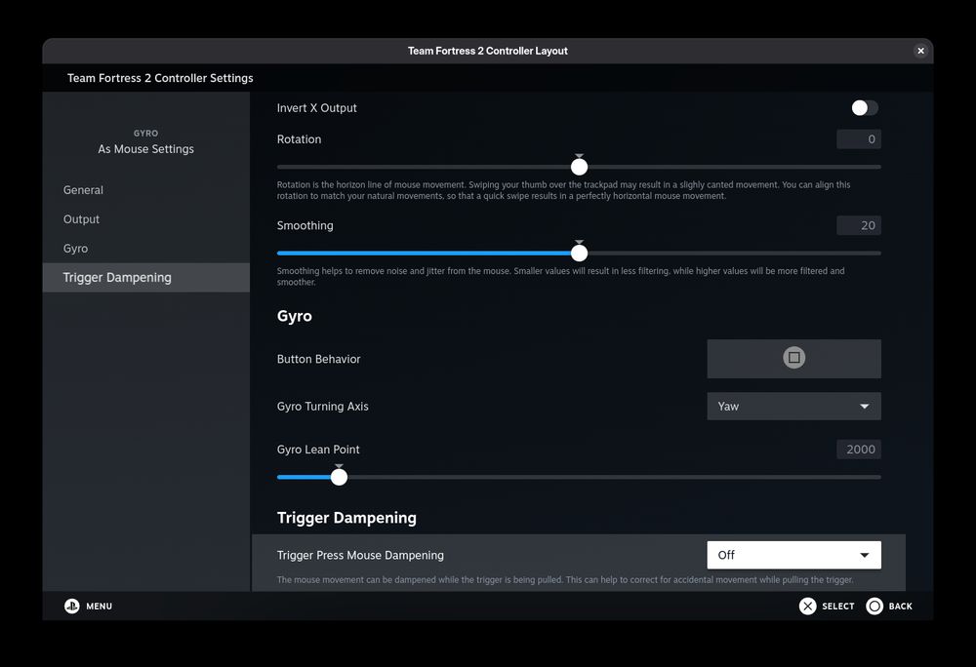Open the Gyro Turning Axis dropdown

793,406
